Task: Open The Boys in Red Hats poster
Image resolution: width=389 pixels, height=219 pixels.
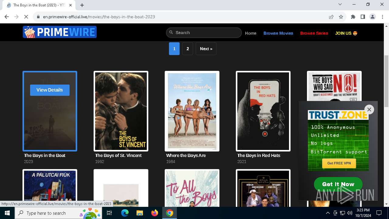Action: tap(263, 111)
